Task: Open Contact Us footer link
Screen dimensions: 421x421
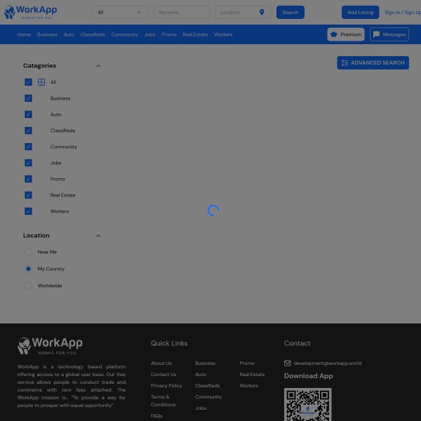Action: [x=163, y=374]
